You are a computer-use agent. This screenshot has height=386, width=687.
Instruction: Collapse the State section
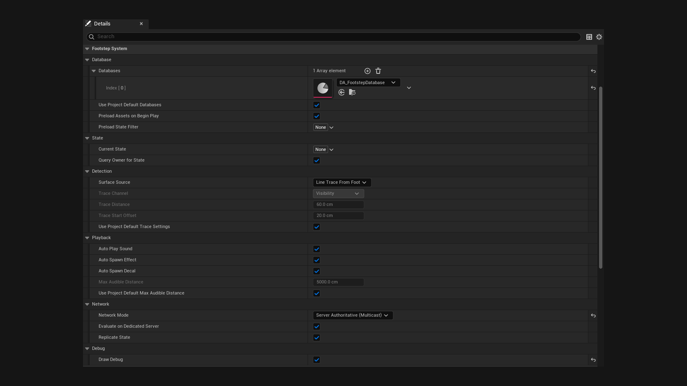coord(87,138)
